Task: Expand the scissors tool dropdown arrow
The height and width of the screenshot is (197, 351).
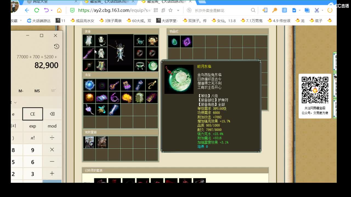Action: coord(322,10)
